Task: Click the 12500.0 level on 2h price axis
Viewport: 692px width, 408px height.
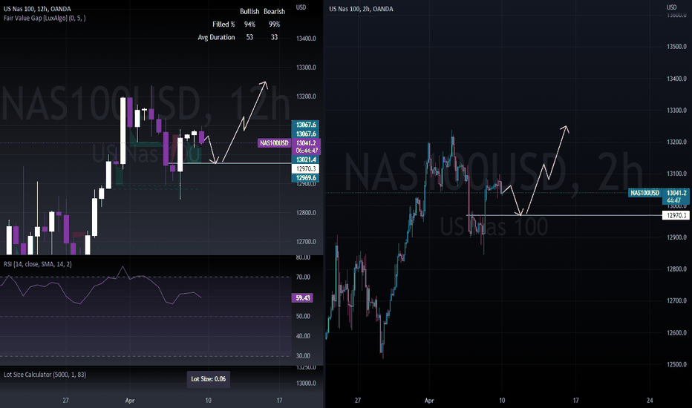Action: 677,364
